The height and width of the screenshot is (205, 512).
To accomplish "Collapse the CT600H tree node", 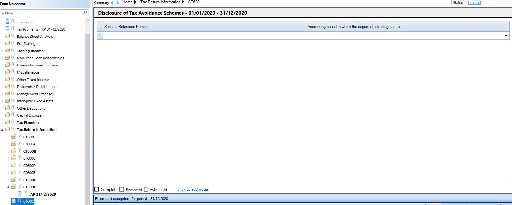I will pyautogui.click(x=9, y=187).
